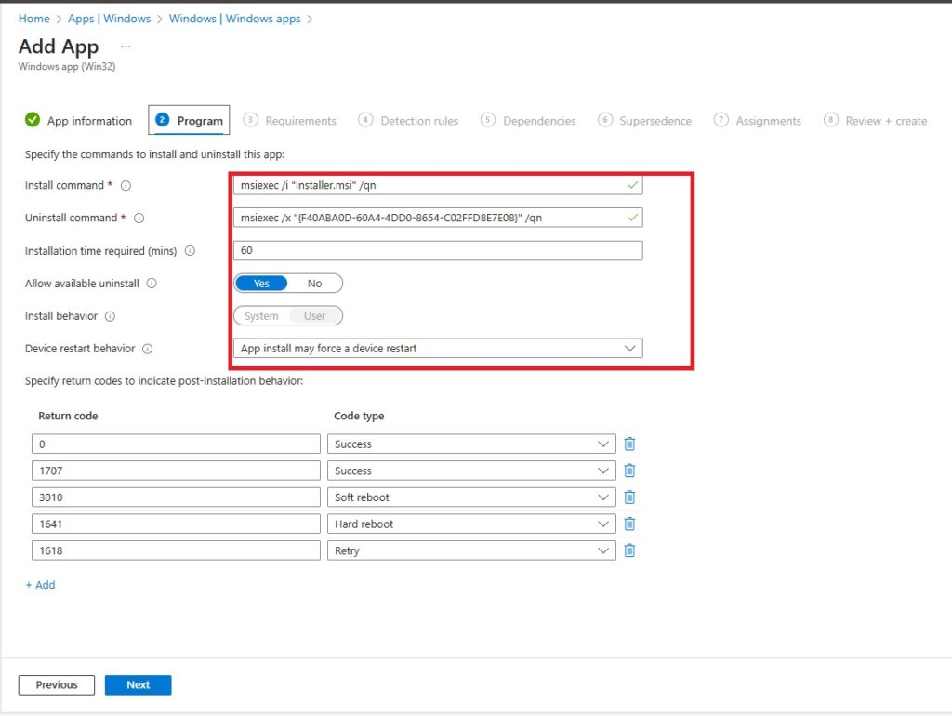
Task: Edit return code field containing 1618
Action: coord(176,550)
